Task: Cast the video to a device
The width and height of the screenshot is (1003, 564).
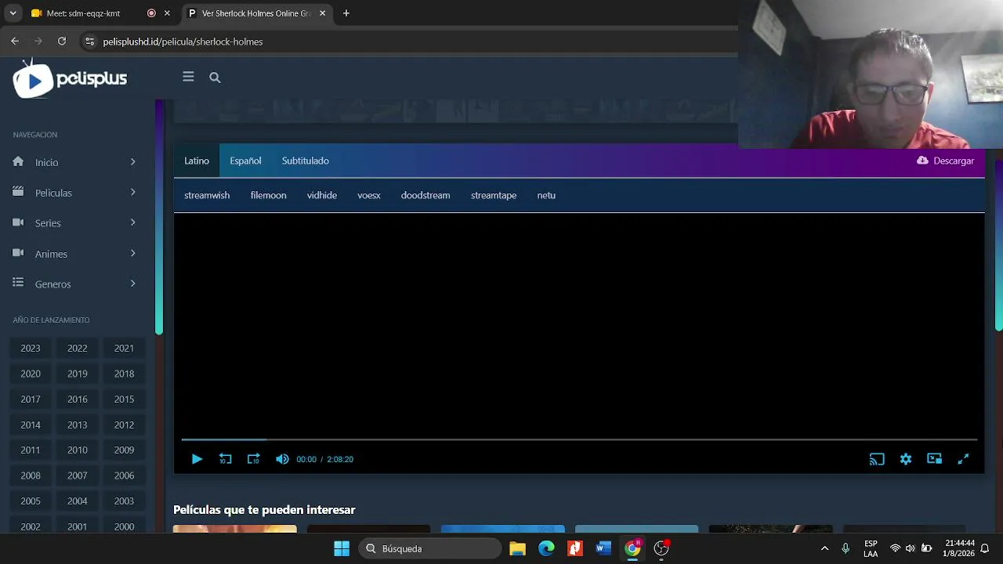Action: tap(877, 459)
